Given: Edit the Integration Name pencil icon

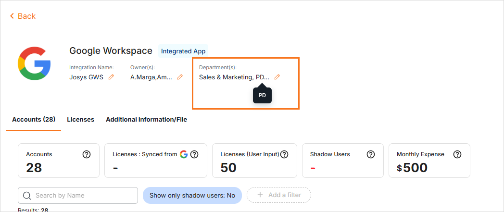Looking at the screenshot, I should tap(111, 77).
